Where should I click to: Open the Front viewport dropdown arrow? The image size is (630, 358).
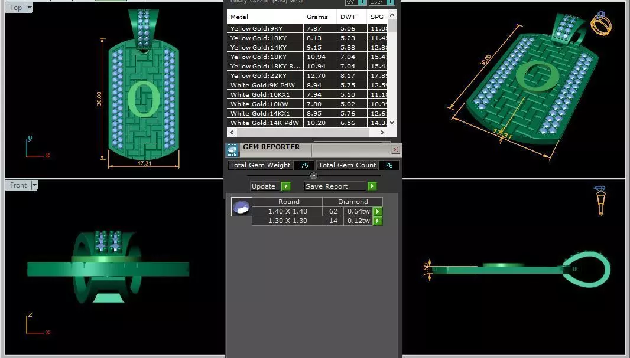click(x=34, y=185)
